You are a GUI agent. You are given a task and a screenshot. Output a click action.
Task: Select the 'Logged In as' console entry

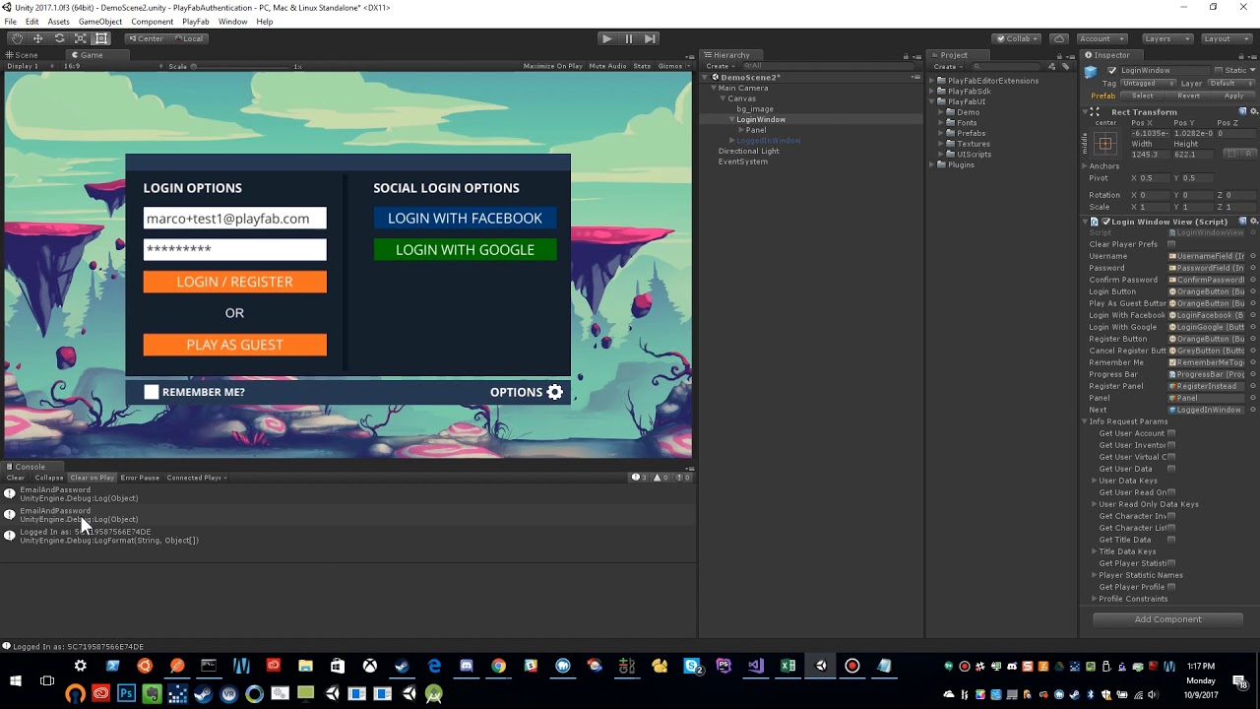pyautogui.click(x=348, y=537)
